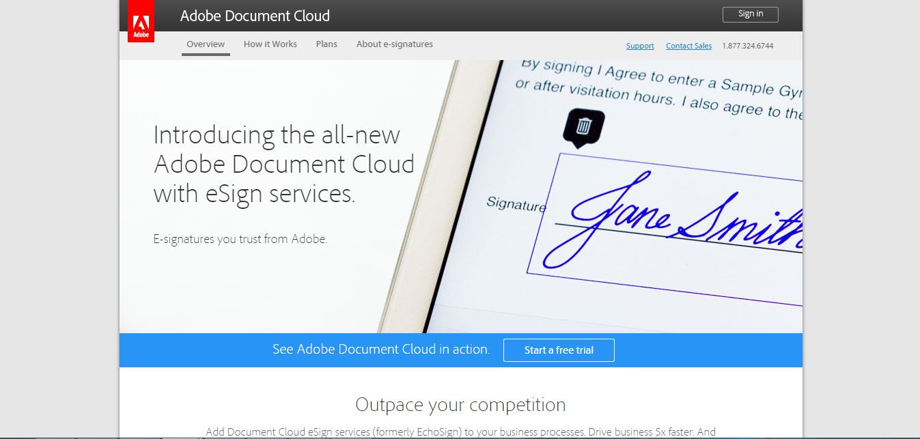Go to the About e-signatures tab
Screen dimensions: 920x439
[395, 44]
